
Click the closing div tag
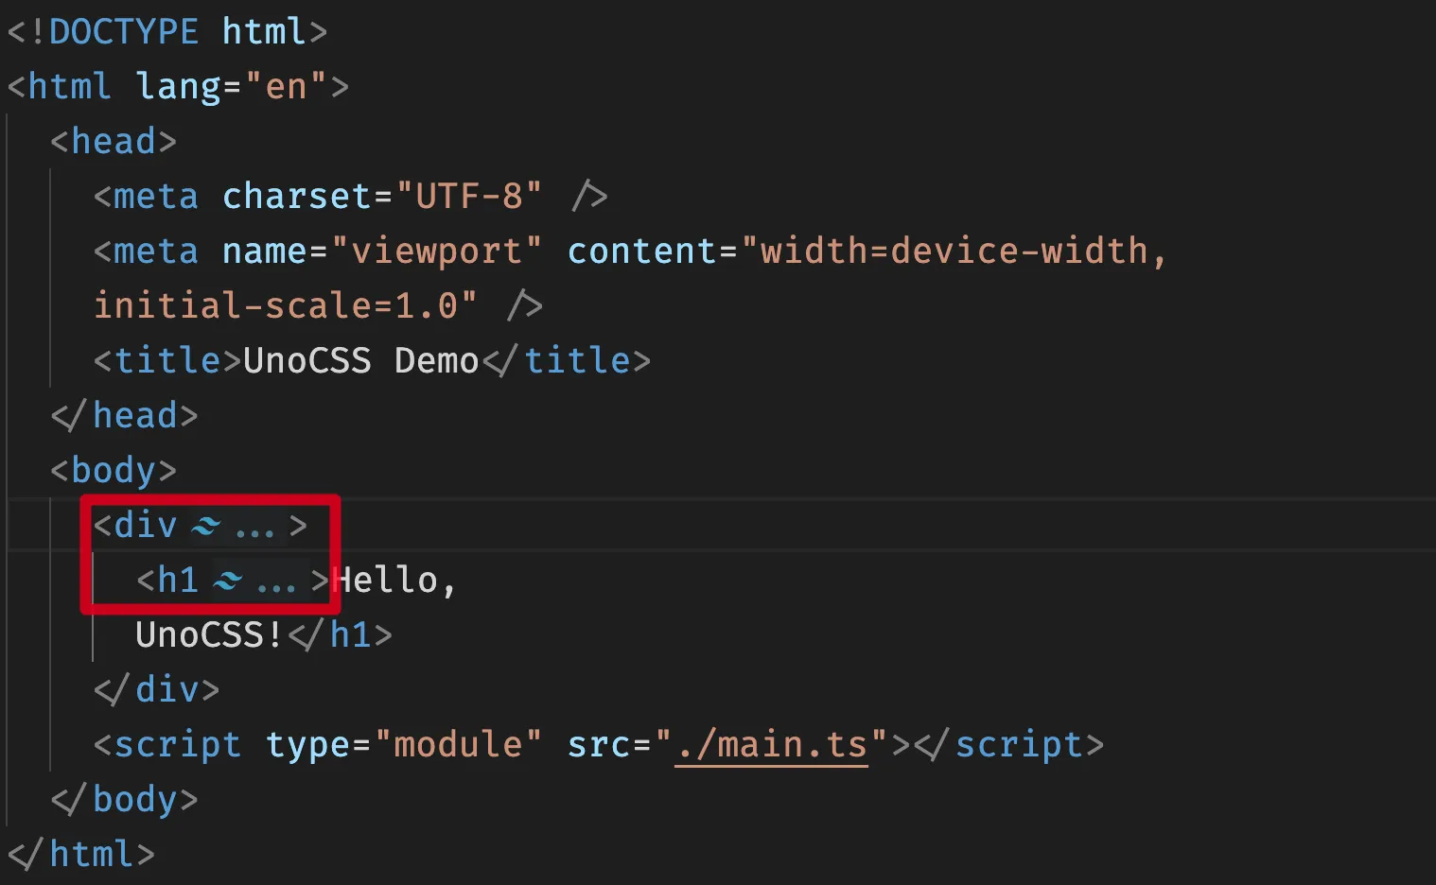click(157, 690)
